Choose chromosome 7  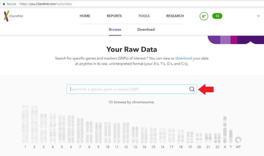[80, 130]
